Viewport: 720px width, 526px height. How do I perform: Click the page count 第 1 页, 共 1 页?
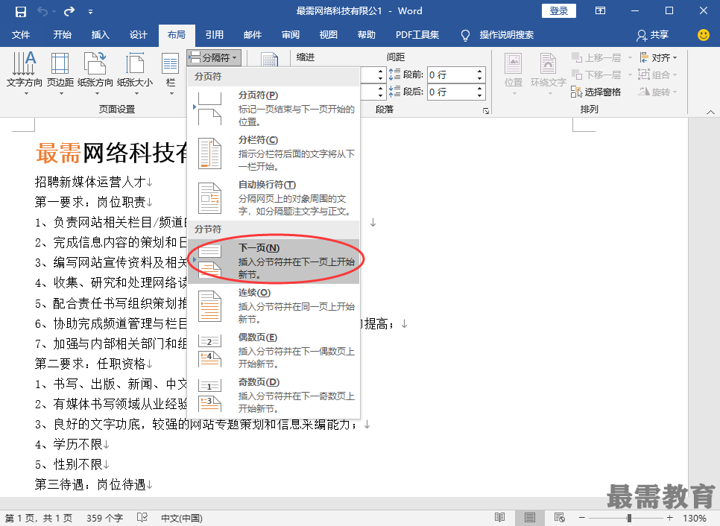point(39,519)
